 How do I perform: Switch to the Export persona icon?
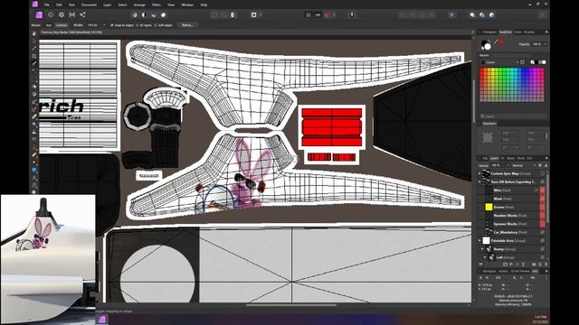[82, 14]
